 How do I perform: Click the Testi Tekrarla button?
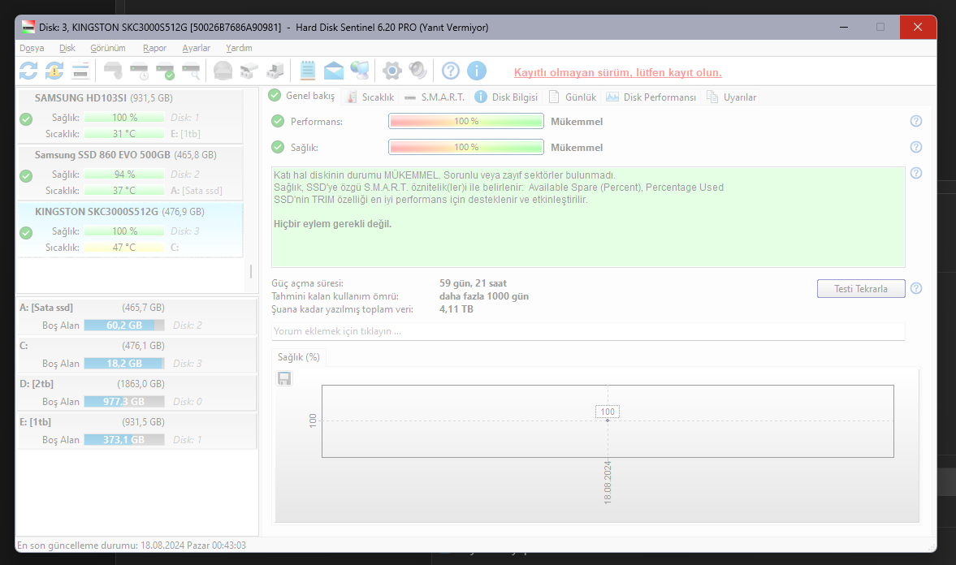tap(861, 288)
